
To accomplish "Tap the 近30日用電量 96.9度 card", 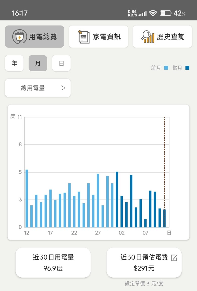I will 53,263.
